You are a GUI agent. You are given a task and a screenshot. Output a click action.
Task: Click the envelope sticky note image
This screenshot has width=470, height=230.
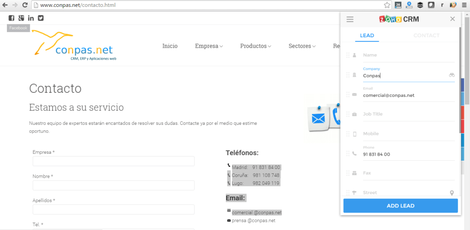[x=318, y=118]
